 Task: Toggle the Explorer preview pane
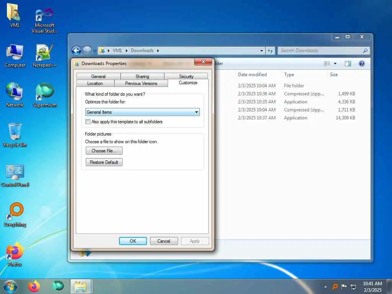tap(348, 64)
